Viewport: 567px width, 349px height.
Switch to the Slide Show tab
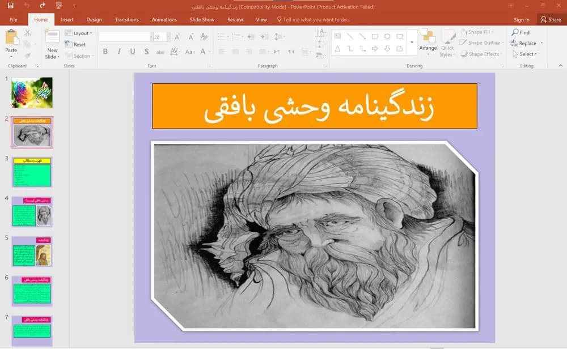point(202,19)
